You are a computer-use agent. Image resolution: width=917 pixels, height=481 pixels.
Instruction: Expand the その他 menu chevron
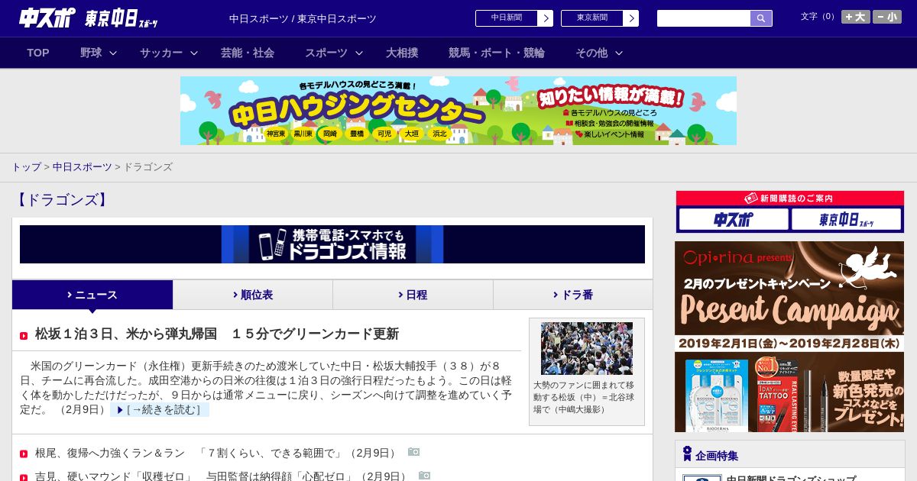pyautogui.click(x=619, y=53)
